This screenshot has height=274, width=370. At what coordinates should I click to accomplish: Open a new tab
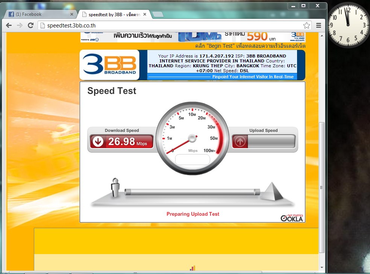(158, 15)
